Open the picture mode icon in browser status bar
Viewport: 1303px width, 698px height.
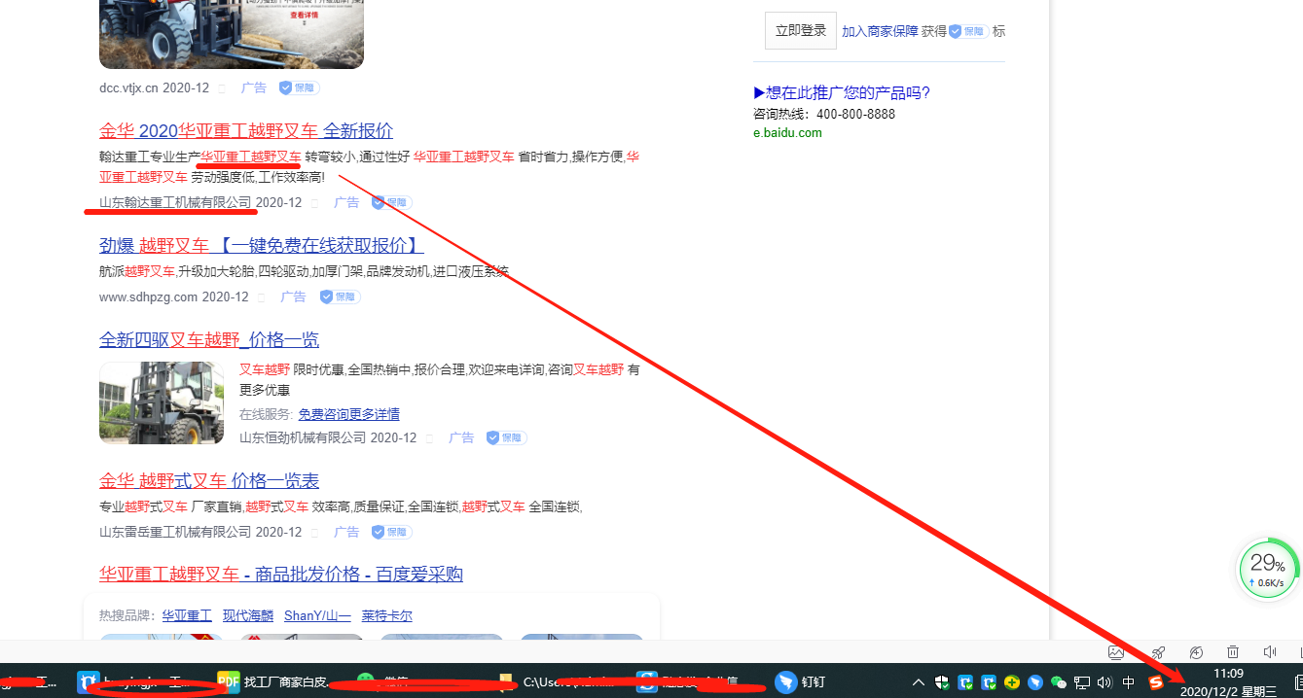pyautogui.click(x=1116, y=652)
